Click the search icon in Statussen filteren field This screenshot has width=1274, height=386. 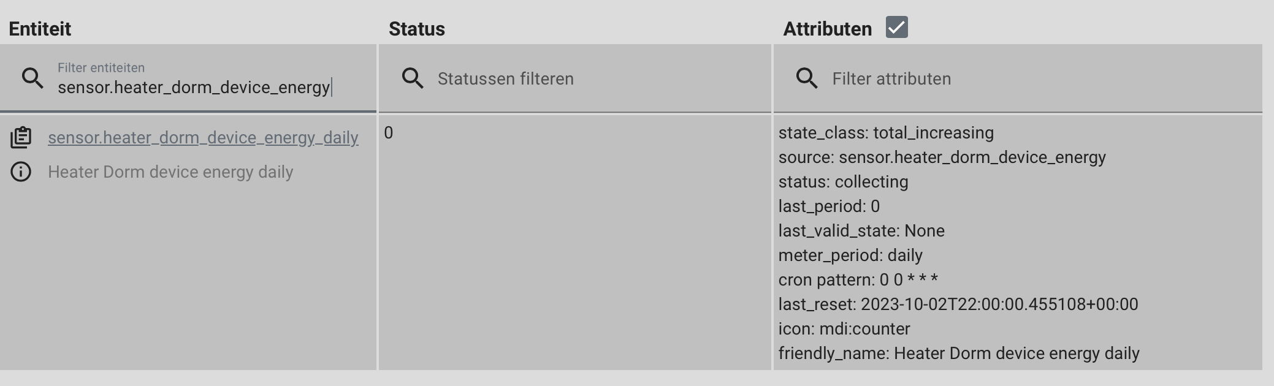pyautogui.click(x=413, y=78)
